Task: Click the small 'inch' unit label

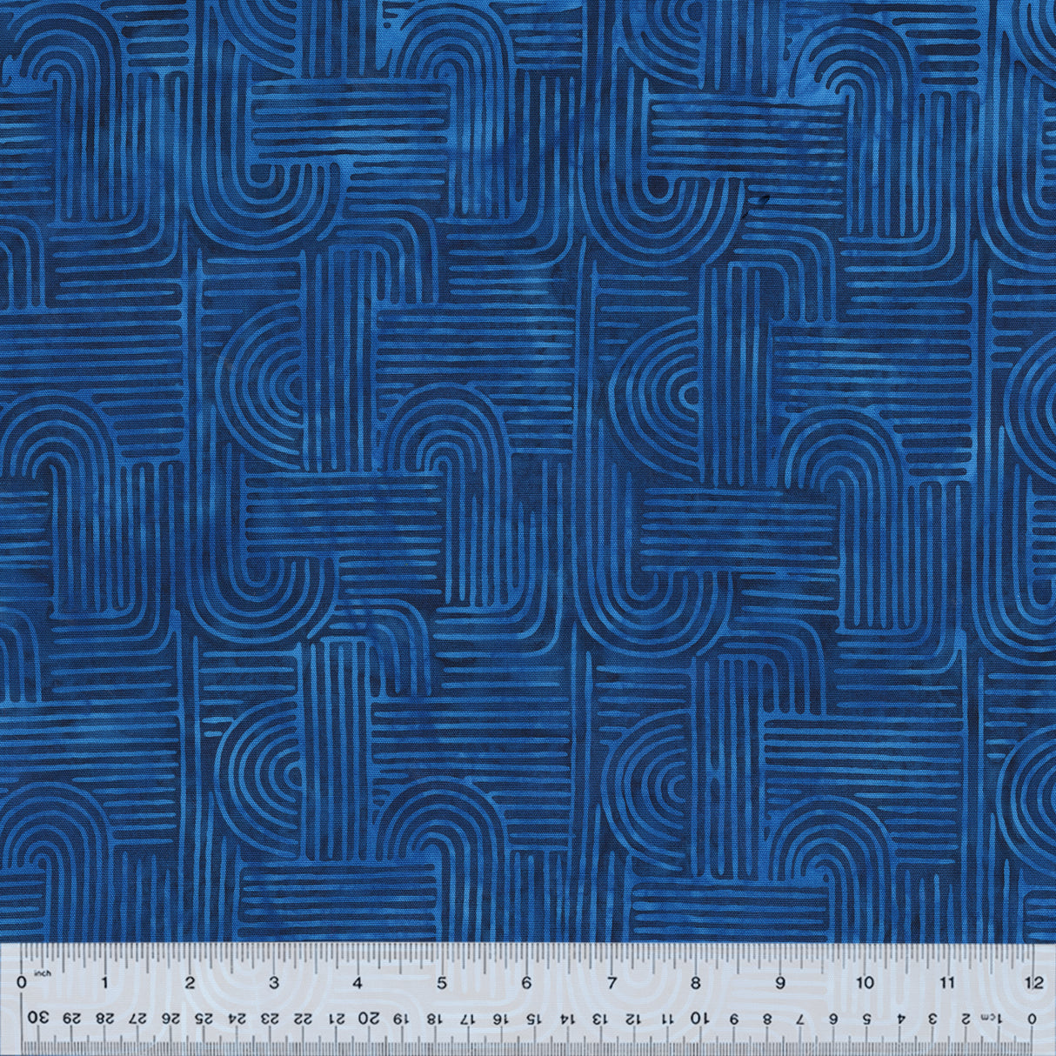Action: [42, 972]
